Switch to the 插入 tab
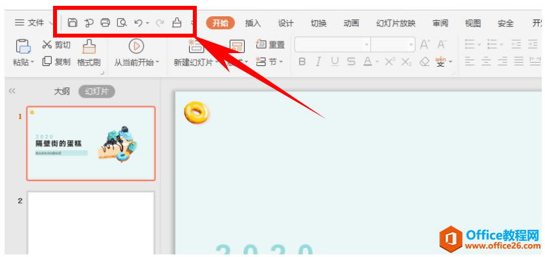 (252, 23)
